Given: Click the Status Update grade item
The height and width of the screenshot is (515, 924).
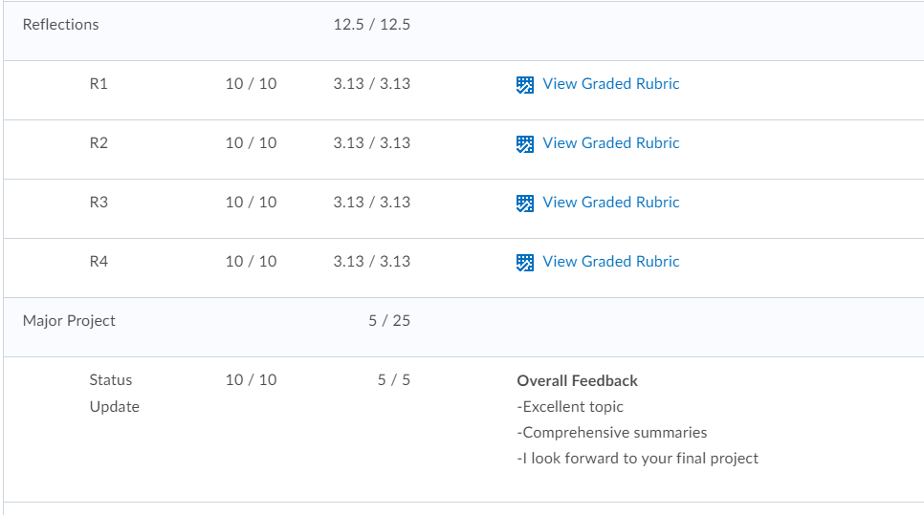Looking at the screenshot, I should (x=115, y=393).
